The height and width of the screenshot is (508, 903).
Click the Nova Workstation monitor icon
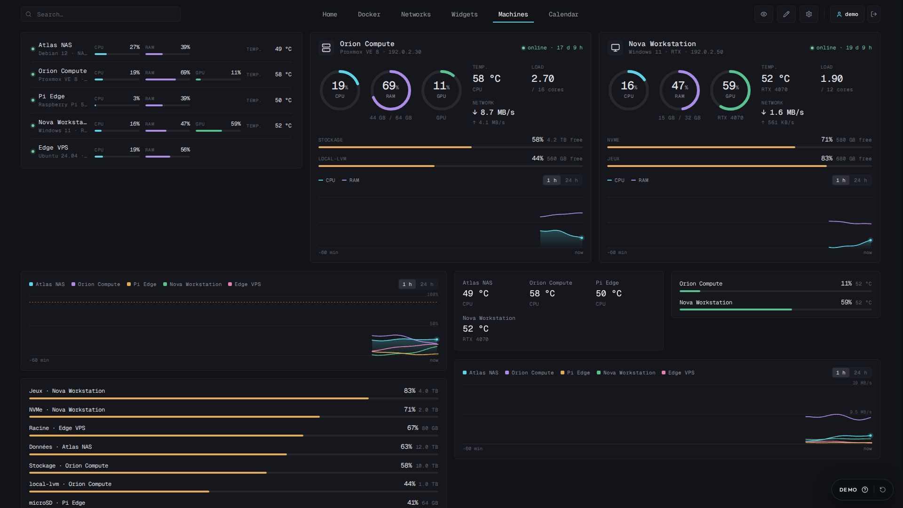tap(615, 48)
